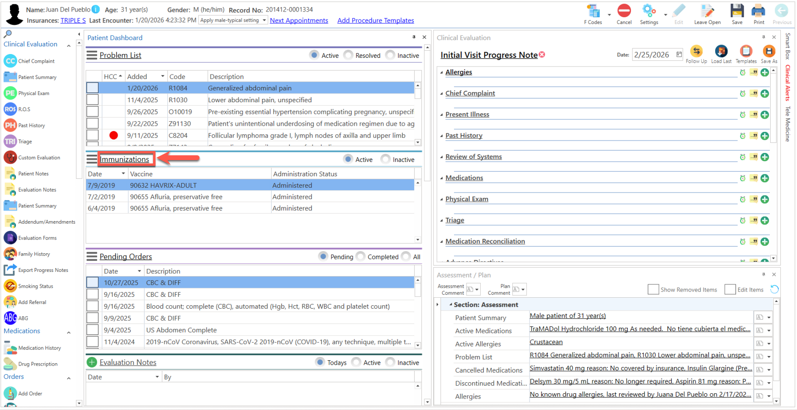Collapse Section: Assessment
The height and width of the screenshot is (410, 797).
pyautogui.click(x=451, y=304)
